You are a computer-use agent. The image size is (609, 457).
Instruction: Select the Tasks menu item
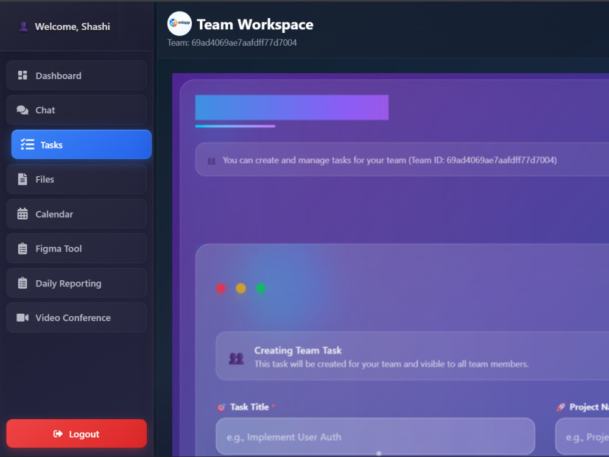point(82,144)
